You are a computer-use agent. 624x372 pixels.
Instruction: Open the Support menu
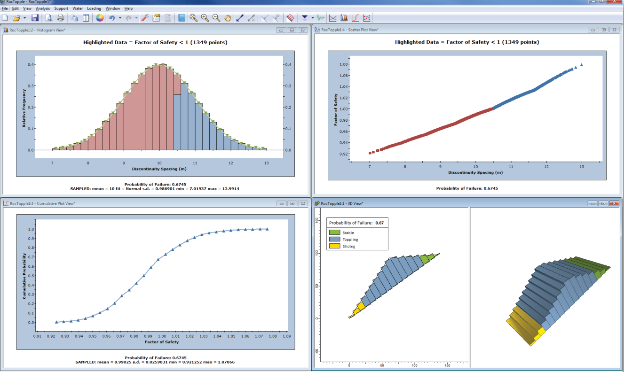(x=61, y=8)
